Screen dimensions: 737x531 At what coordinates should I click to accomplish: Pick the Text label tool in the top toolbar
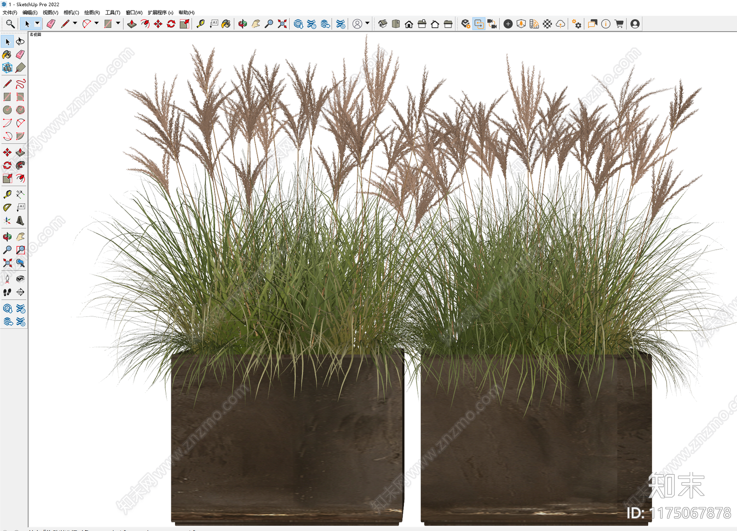click(x=214, y=24)
